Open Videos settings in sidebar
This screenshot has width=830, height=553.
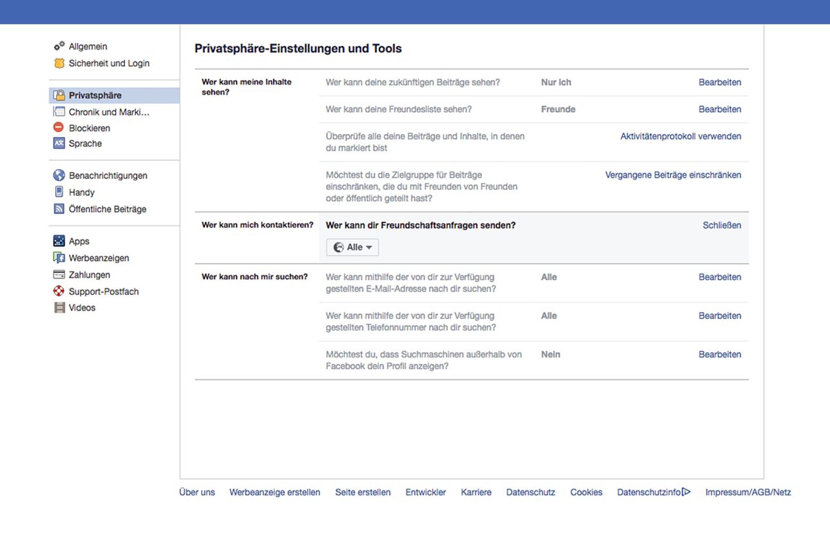click(x=82, y=308)
